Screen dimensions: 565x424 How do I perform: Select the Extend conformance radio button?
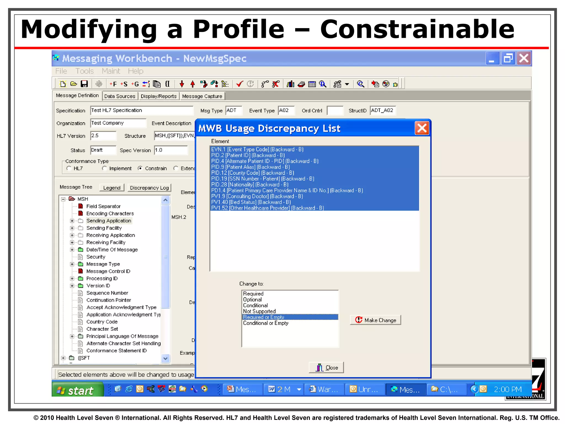[x=176, y=168]
